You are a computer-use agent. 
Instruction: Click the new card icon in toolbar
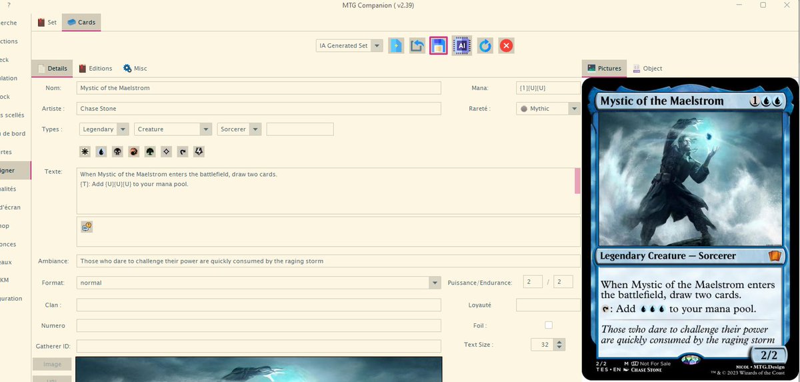pos(396,45)
